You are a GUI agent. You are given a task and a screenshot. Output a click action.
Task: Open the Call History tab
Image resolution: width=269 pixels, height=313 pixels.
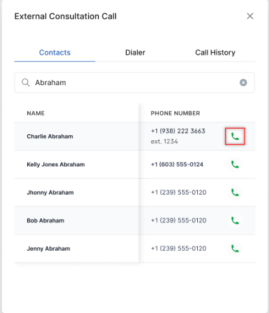click(x=215, y=53)
